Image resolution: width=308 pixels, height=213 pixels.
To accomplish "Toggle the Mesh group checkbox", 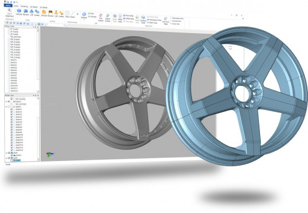I will [9, 153].
